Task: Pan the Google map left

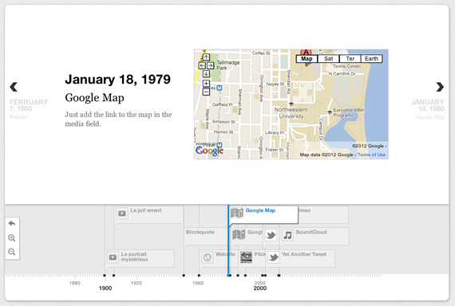Action: click(202, 66)
